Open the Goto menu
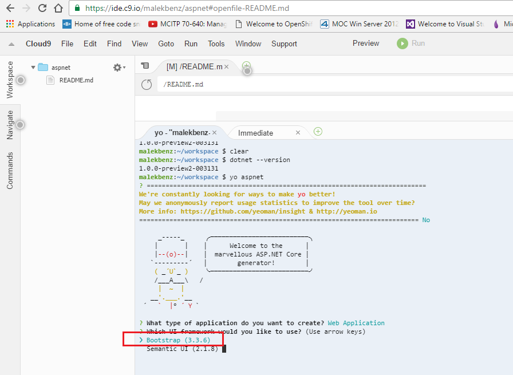 [166, 44]
